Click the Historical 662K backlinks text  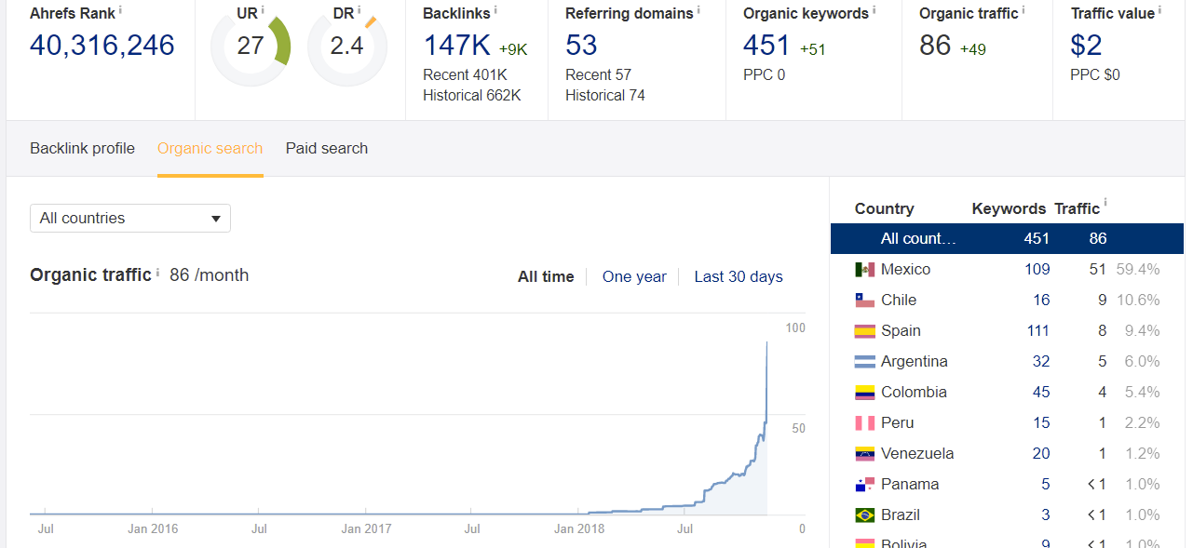tap(472, 95)
